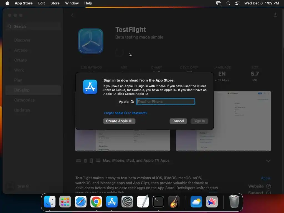This screenshot has width=284, height=213.
Task: Click the App Store search field
Action: click(x=33, y=26)
